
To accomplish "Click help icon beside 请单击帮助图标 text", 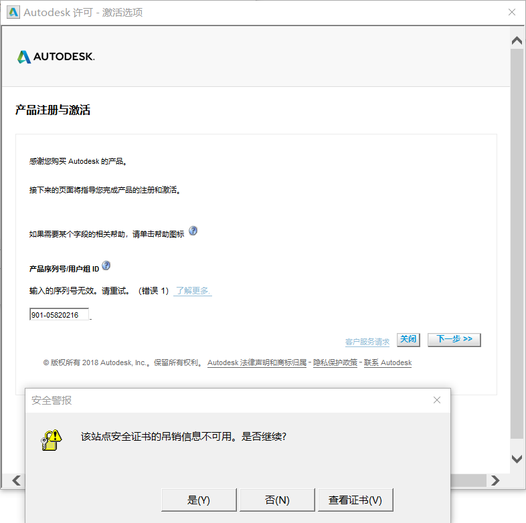I will pyautogui.click(x=193, y=231).
